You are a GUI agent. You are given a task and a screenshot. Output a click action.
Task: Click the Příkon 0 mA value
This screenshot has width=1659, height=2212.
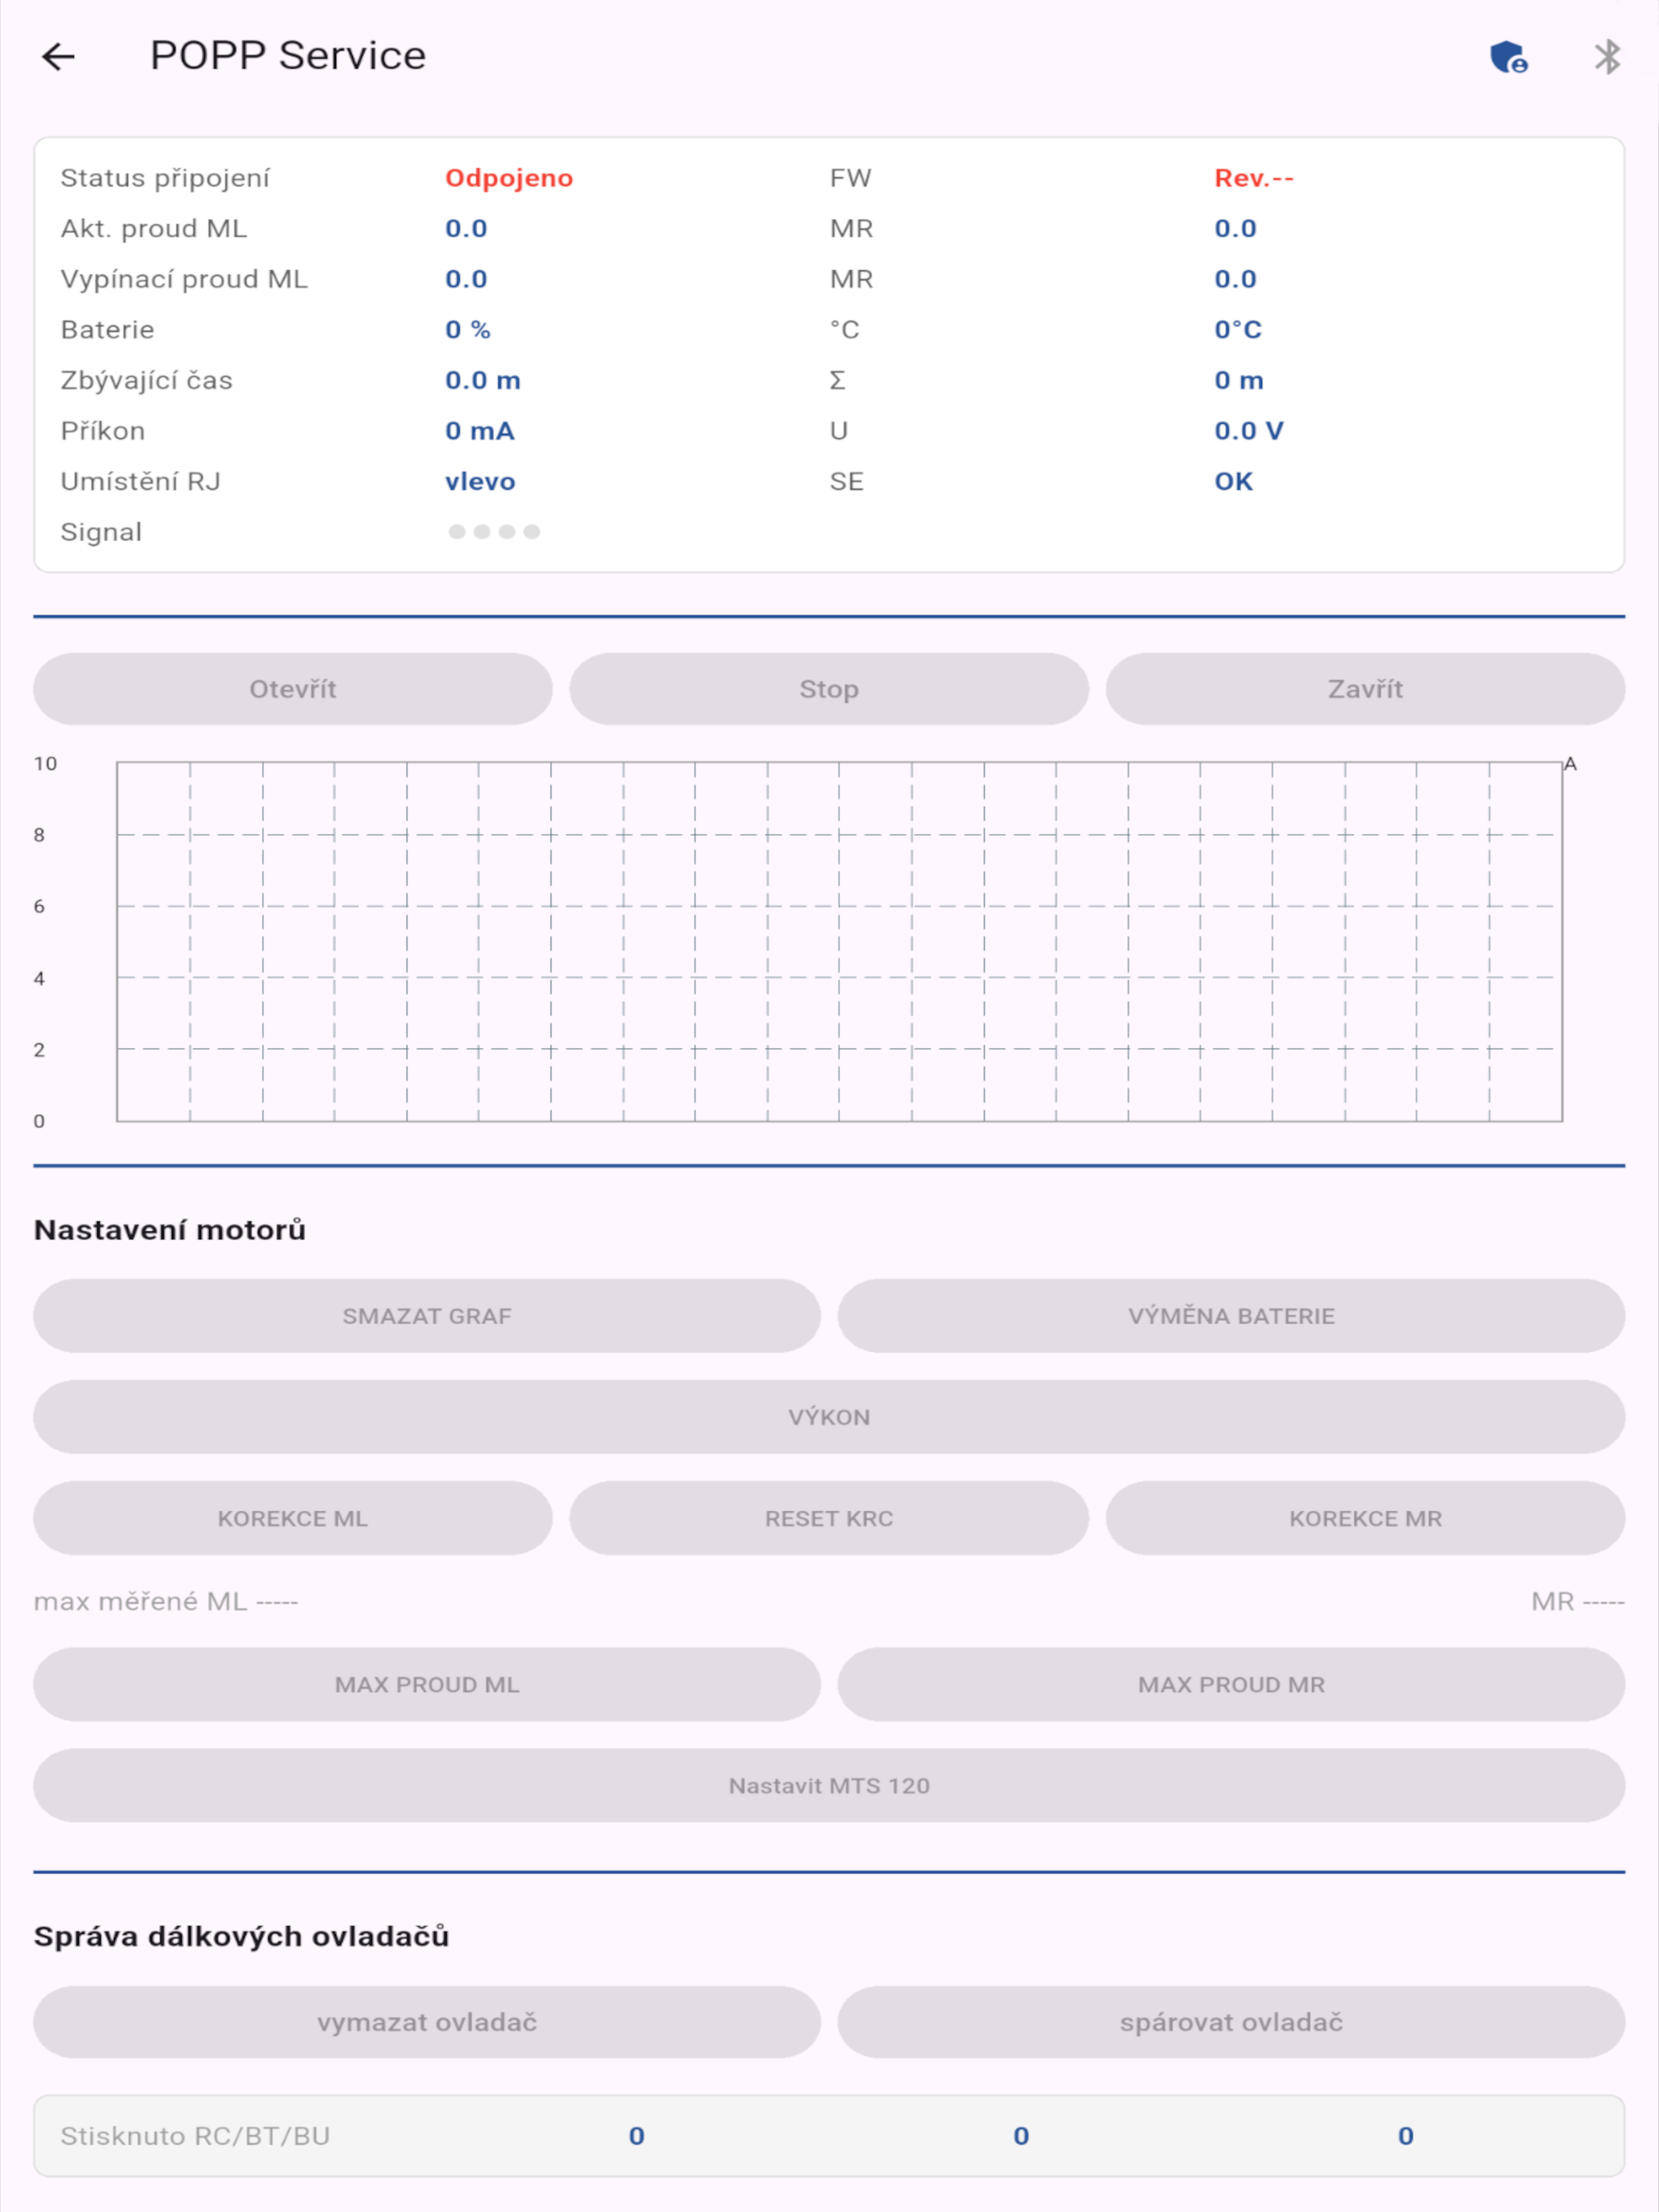(480, 431)
